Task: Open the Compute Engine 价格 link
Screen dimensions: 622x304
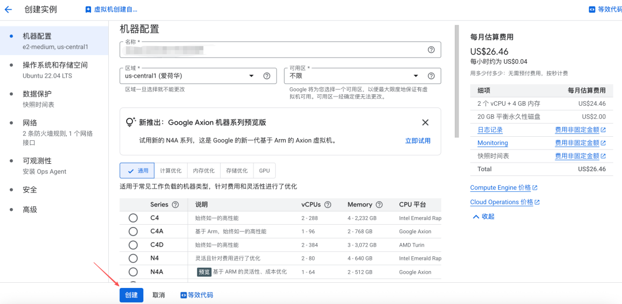Action: [500, 188]
